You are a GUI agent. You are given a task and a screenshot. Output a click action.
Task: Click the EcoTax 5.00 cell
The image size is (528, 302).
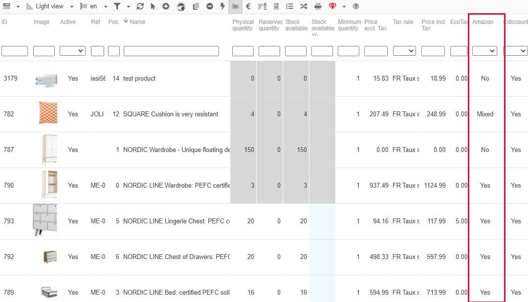pyautogui.click(x=462, y=221)
